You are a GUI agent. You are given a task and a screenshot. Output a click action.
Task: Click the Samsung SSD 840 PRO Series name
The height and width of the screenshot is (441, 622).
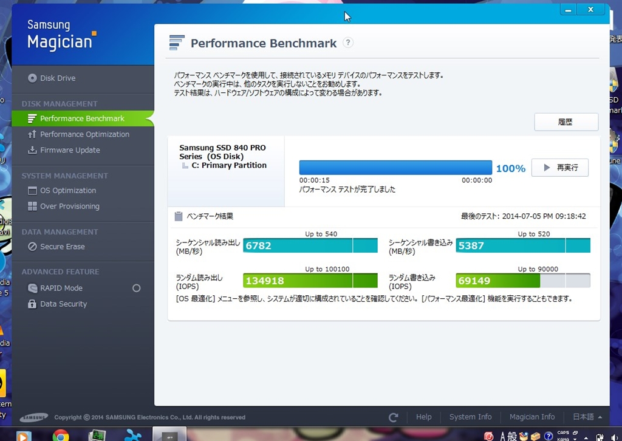[x=222, y=152]
